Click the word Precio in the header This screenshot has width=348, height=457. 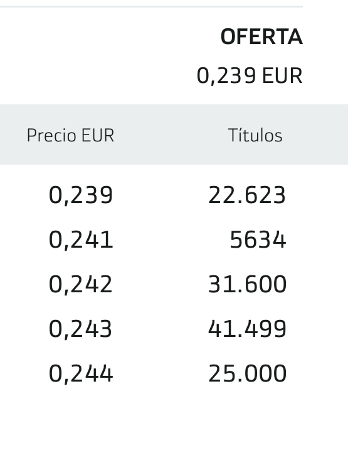(x=52, y=135)
